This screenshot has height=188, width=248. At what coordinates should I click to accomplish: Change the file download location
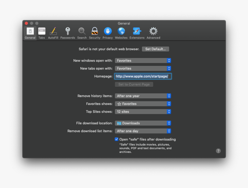tap(143, 123)
